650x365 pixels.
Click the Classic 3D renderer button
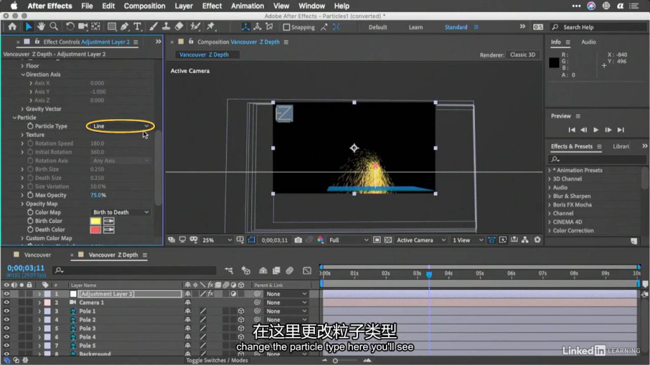(x=522, y=54)
